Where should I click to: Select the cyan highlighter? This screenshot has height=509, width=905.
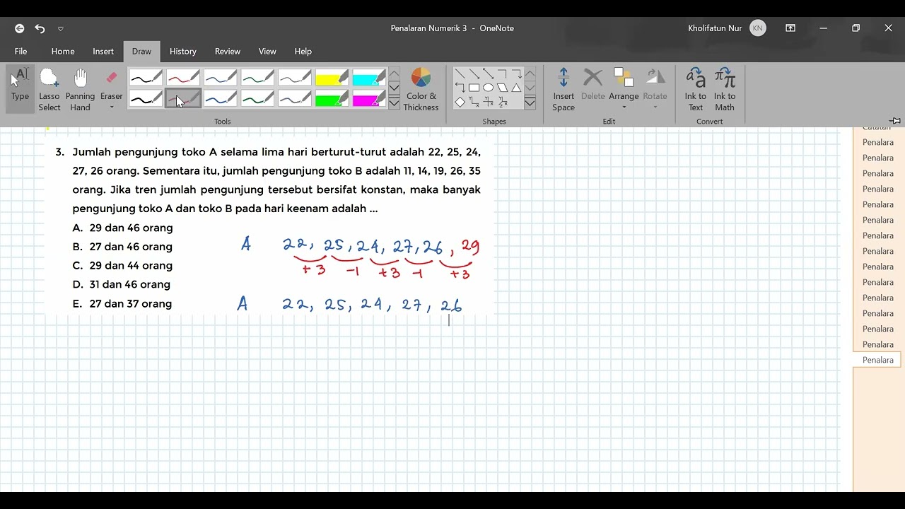[x=369, y=77]
